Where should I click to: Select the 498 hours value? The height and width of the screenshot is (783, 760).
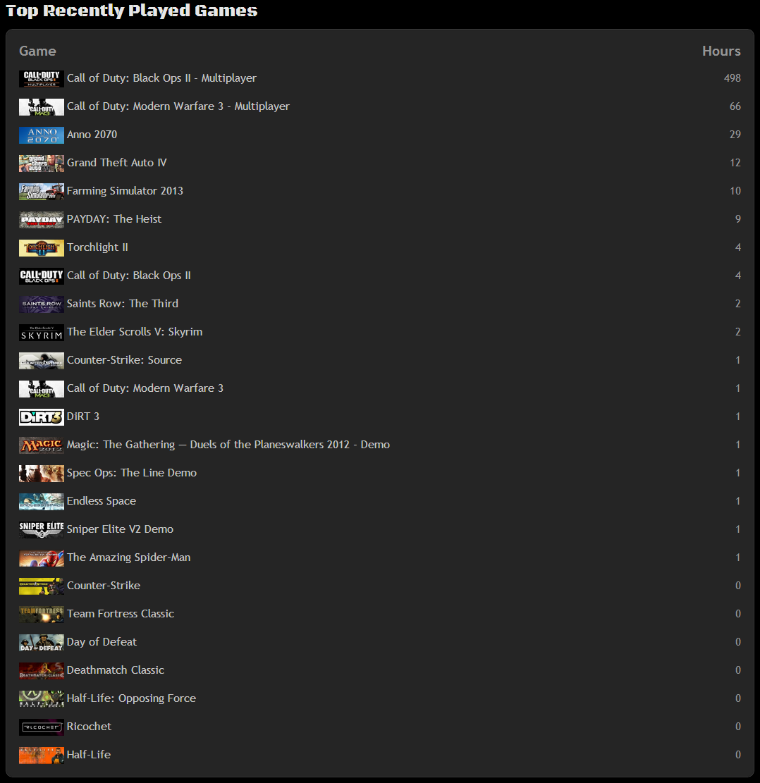(x=733, y=78)
